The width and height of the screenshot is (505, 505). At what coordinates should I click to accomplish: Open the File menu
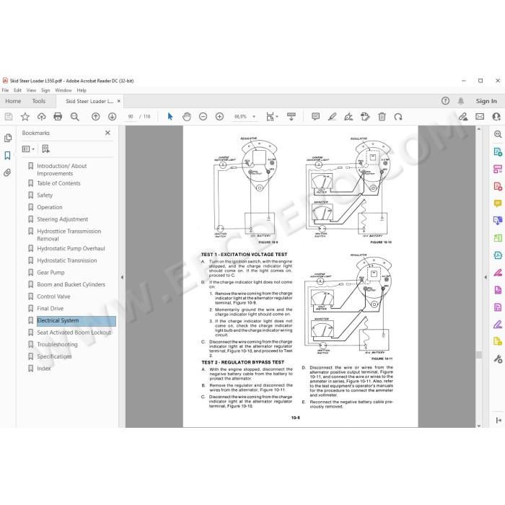coord(6,90)
